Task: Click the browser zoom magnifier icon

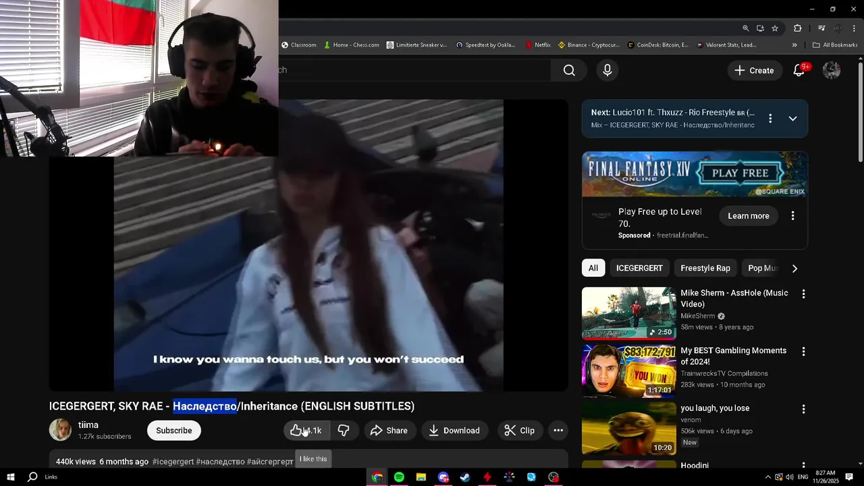Action: tap(746, 28)
